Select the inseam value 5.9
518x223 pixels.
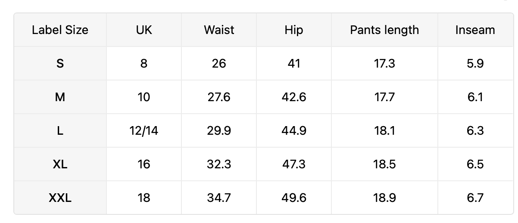click(x=475, y=63)
